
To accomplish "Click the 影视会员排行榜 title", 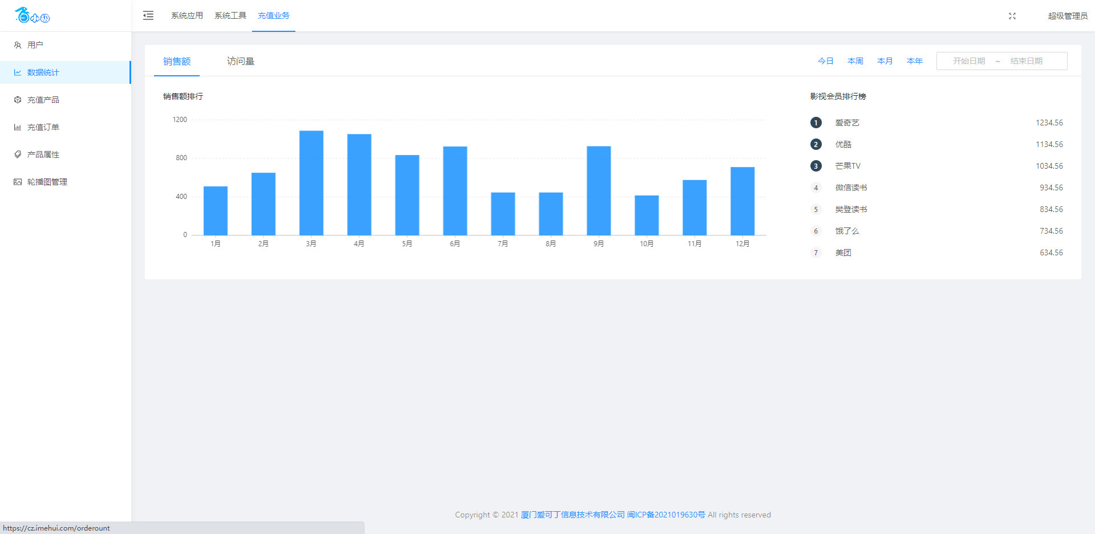I will (838, 96).
